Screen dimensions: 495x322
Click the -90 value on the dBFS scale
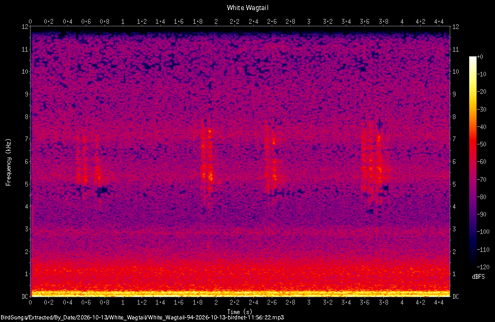tap(481, 214)
